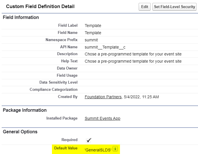This screenshot has width=198, height=154.
Task: Open the Foundation Partners user link
Action: coord(103,97)
